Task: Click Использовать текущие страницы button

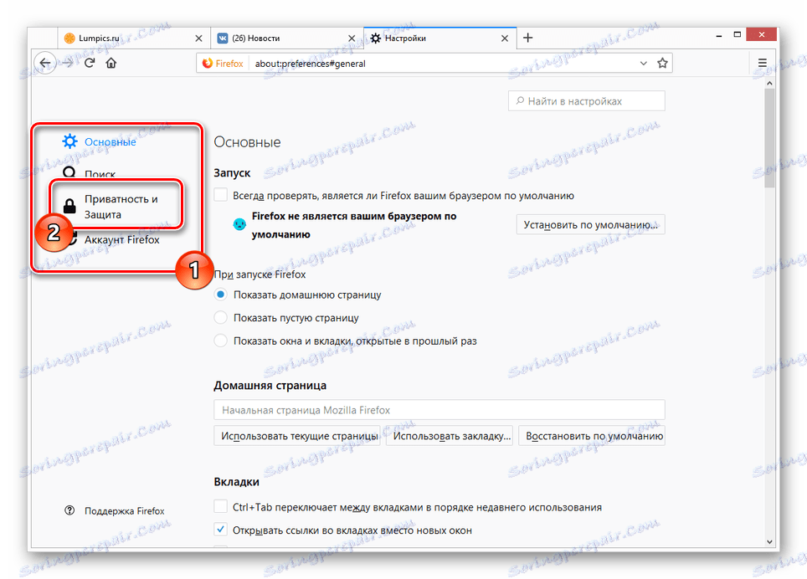Action: [297, 436]
